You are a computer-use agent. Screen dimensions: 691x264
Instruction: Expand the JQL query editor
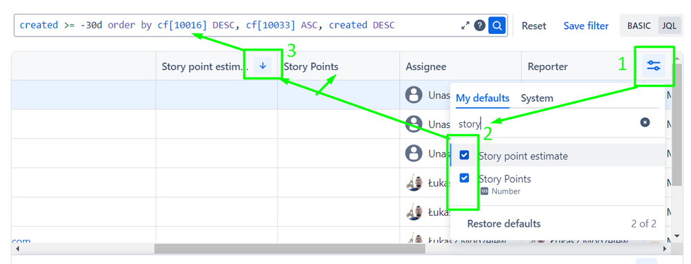coord(466,26)
